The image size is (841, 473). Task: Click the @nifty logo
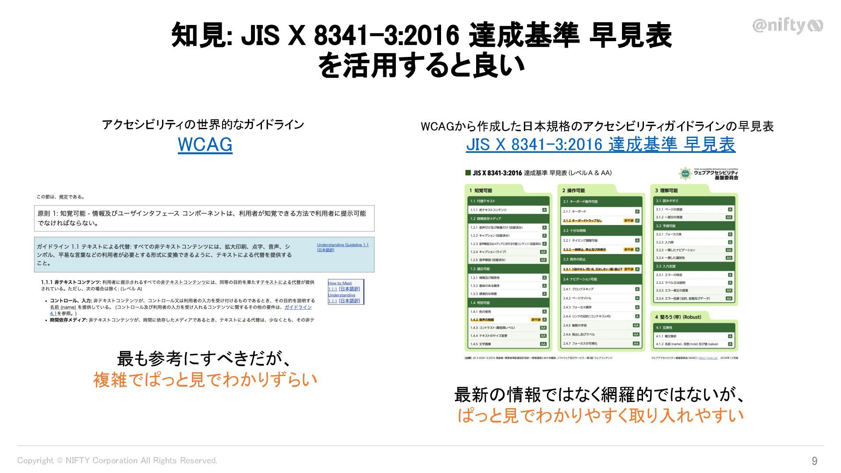[787, 25]
